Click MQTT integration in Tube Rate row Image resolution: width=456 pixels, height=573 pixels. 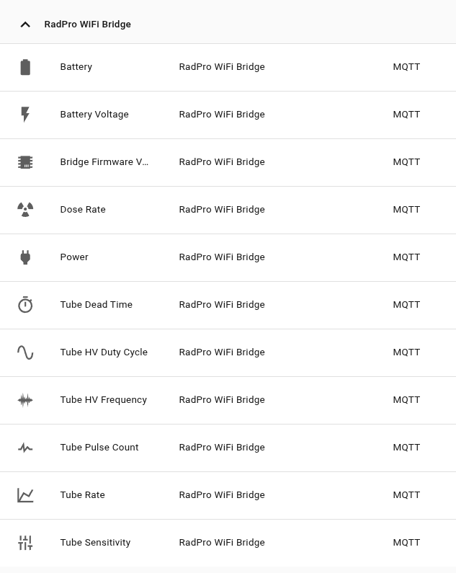pyautogui.click(x=406, y=494)
